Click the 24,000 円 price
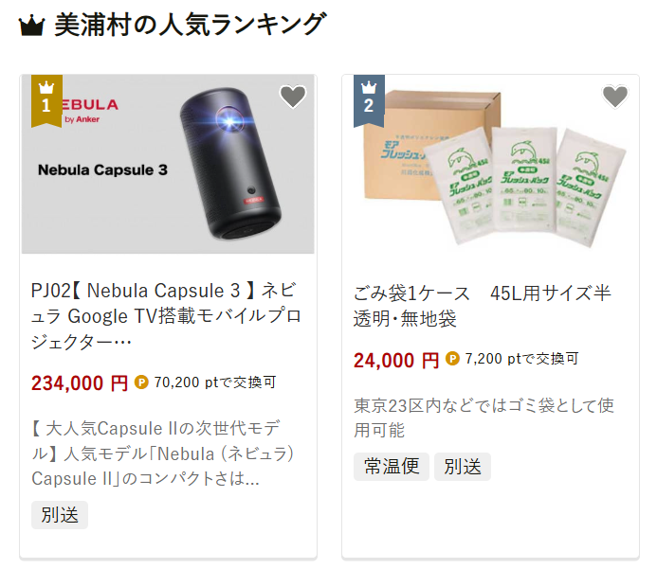Screen dimensions: 657x569 [396, 360]
